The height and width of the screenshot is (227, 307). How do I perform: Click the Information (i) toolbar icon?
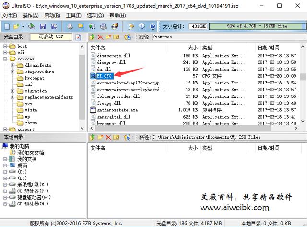pyautogui.click(x=142, y=26)
